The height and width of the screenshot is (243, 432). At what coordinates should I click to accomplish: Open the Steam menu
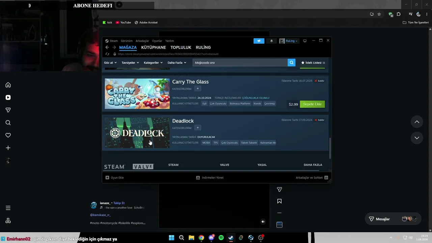click(114, 41)
